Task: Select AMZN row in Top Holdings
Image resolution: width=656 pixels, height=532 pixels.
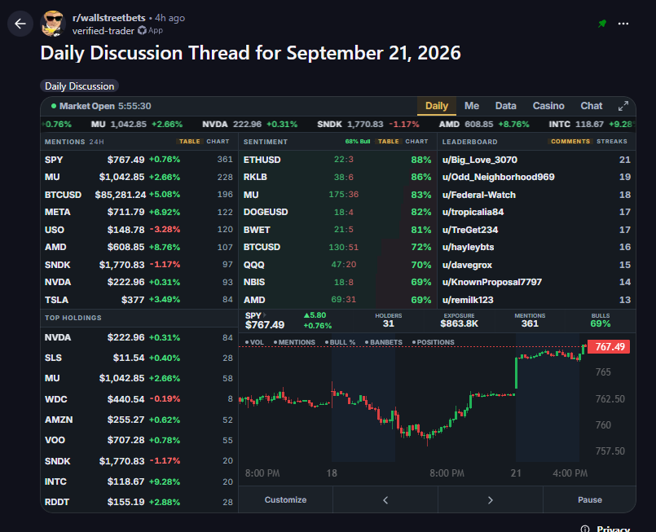Action: (x=139, y=420)
